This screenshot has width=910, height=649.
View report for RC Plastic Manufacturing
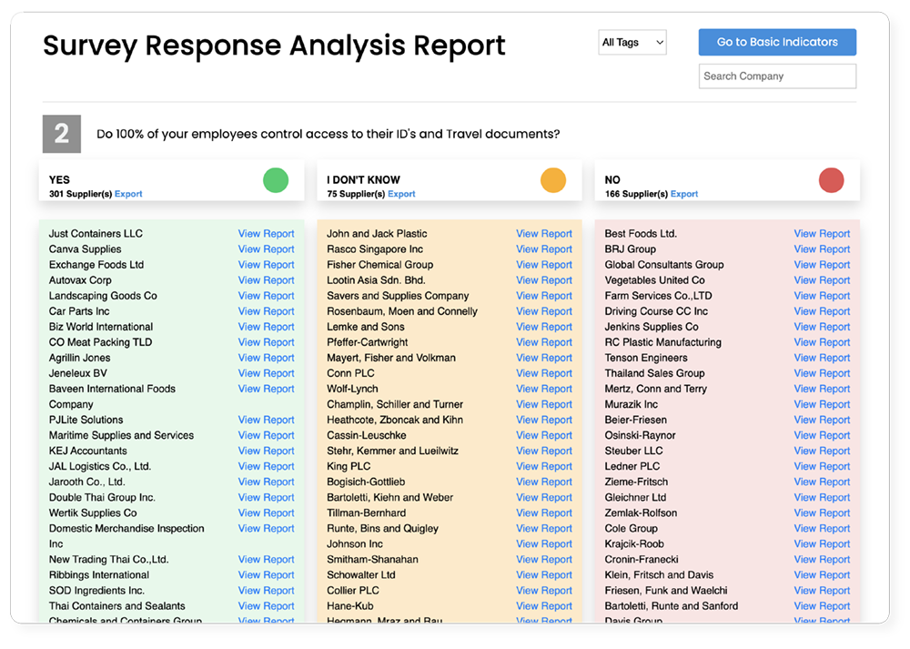click(823, 342)
